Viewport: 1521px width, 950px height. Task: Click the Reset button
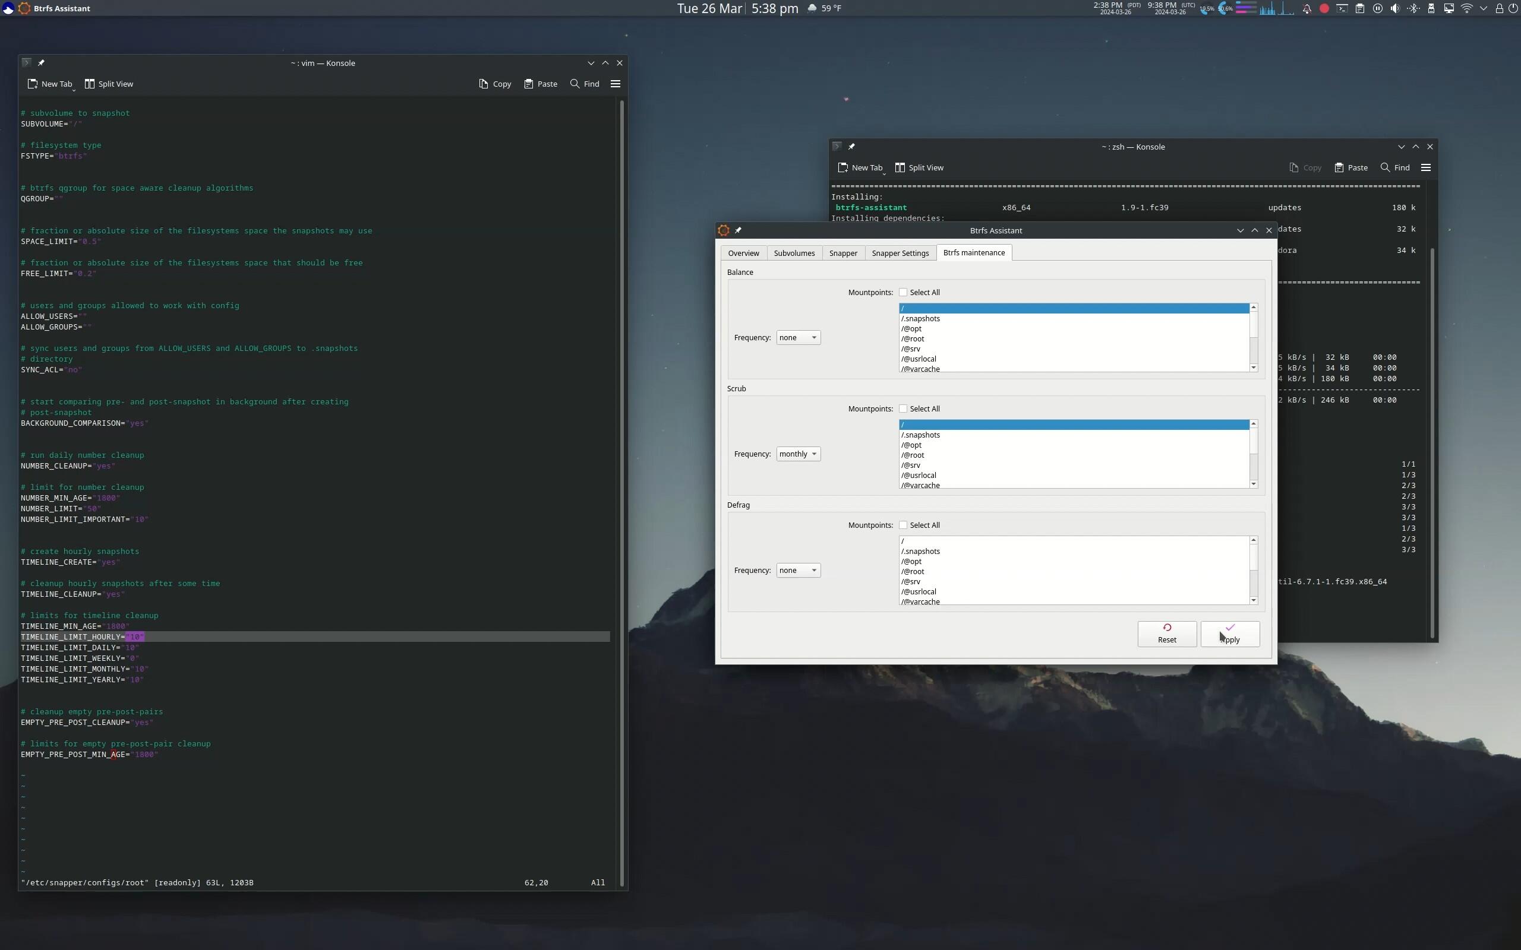[1166, 634]
